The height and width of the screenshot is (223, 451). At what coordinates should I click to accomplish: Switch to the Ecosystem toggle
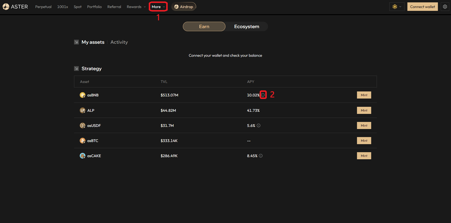[x=246, y=27]
